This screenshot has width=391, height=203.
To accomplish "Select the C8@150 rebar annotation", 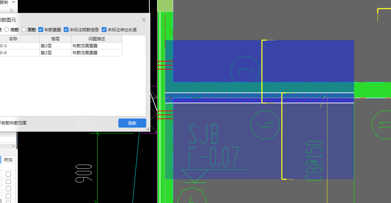I will 314,160.
